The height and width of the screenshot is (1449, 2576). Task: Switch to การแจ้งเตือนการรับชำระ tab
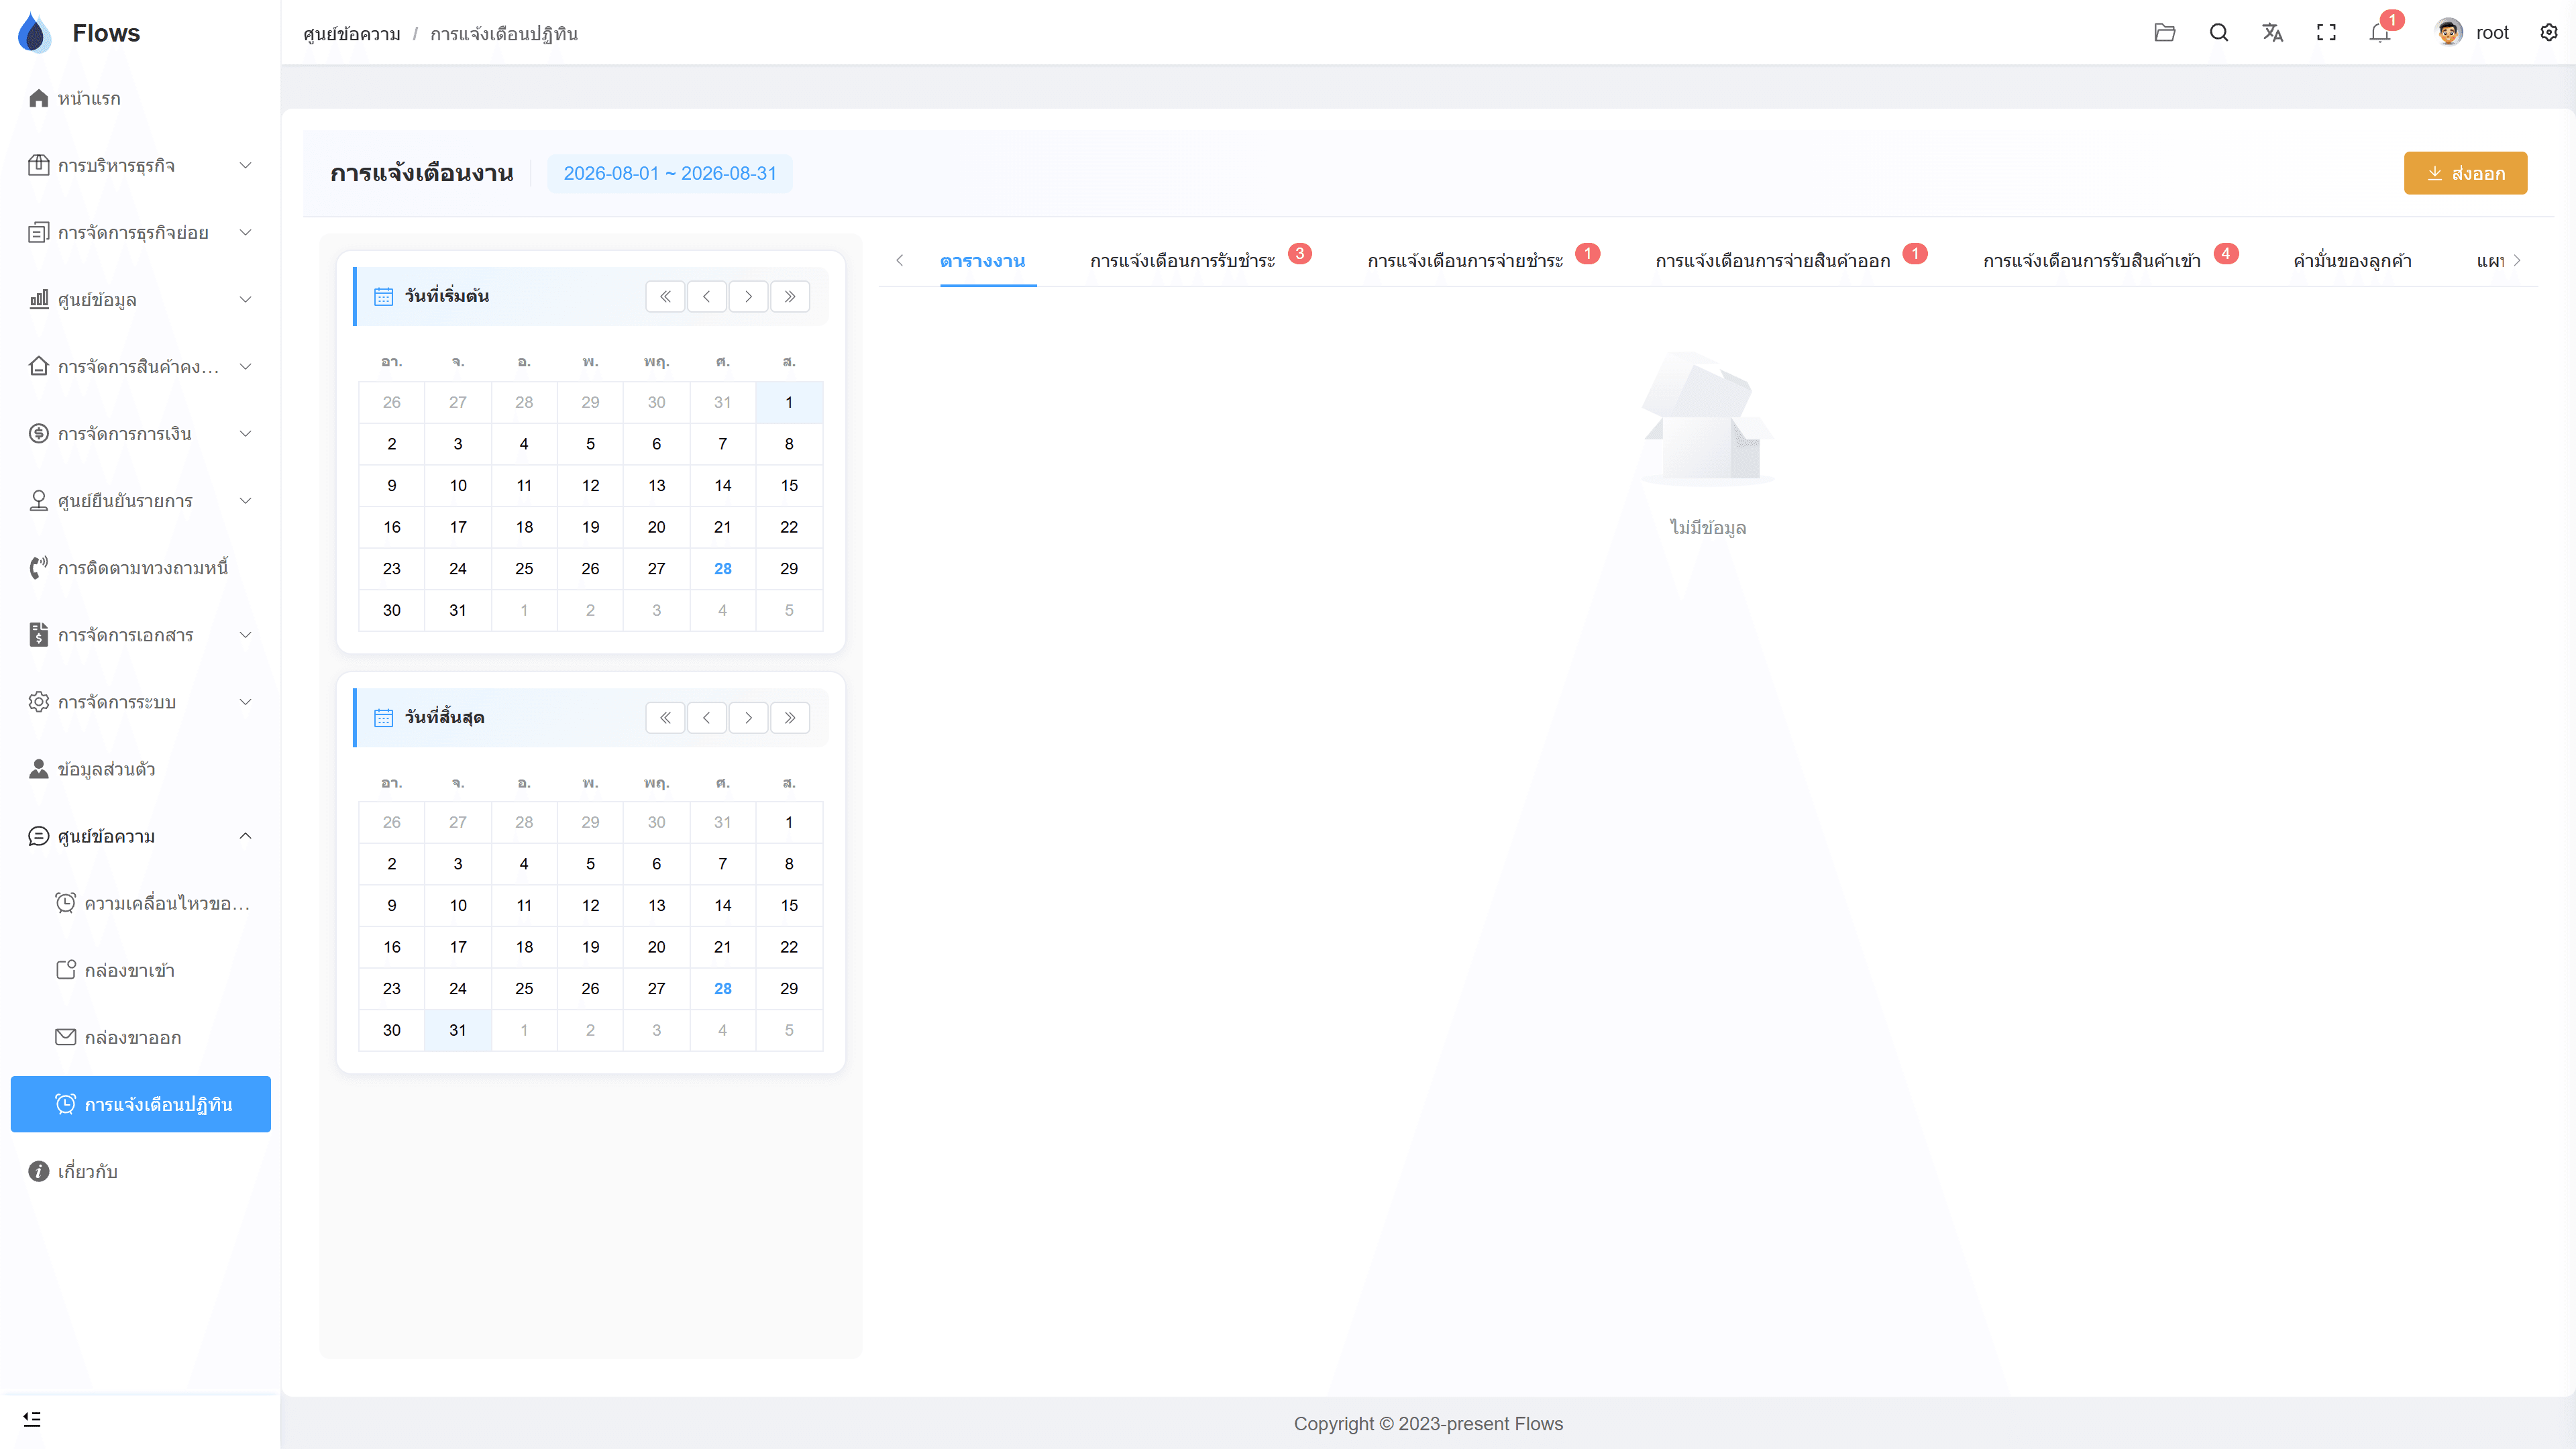point(1182,261)
